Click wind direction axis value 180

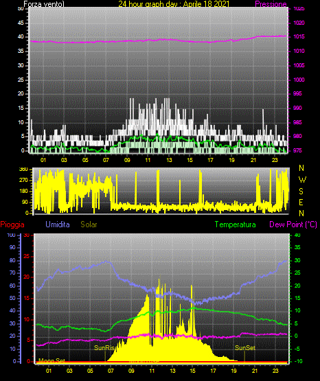coord(23,192)
